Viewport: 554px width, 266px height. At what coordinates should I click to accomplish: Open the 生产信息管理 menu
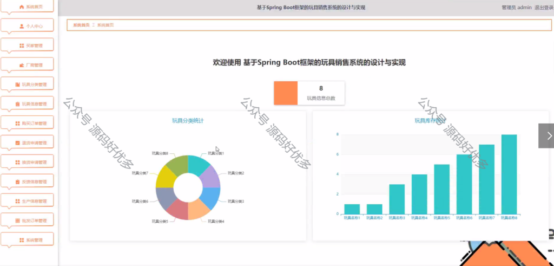click(x=27, y=202)
